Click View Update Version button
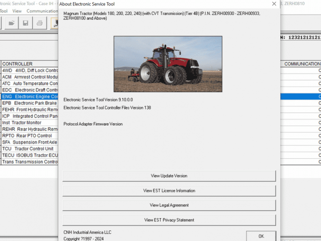 [x=169, y=176]
